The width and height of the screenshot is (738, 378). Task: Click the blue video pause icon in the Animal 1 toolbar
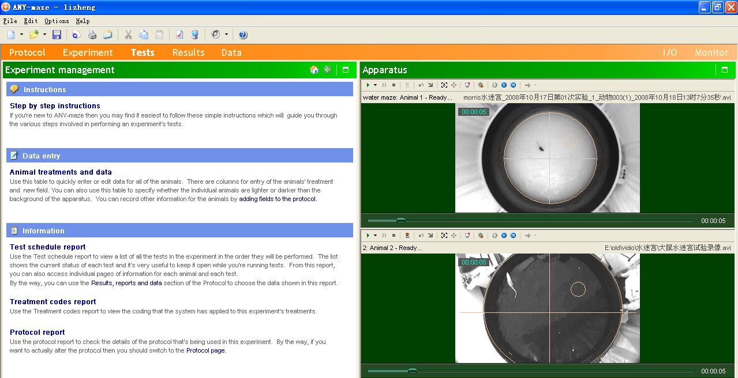click(504, 85)
